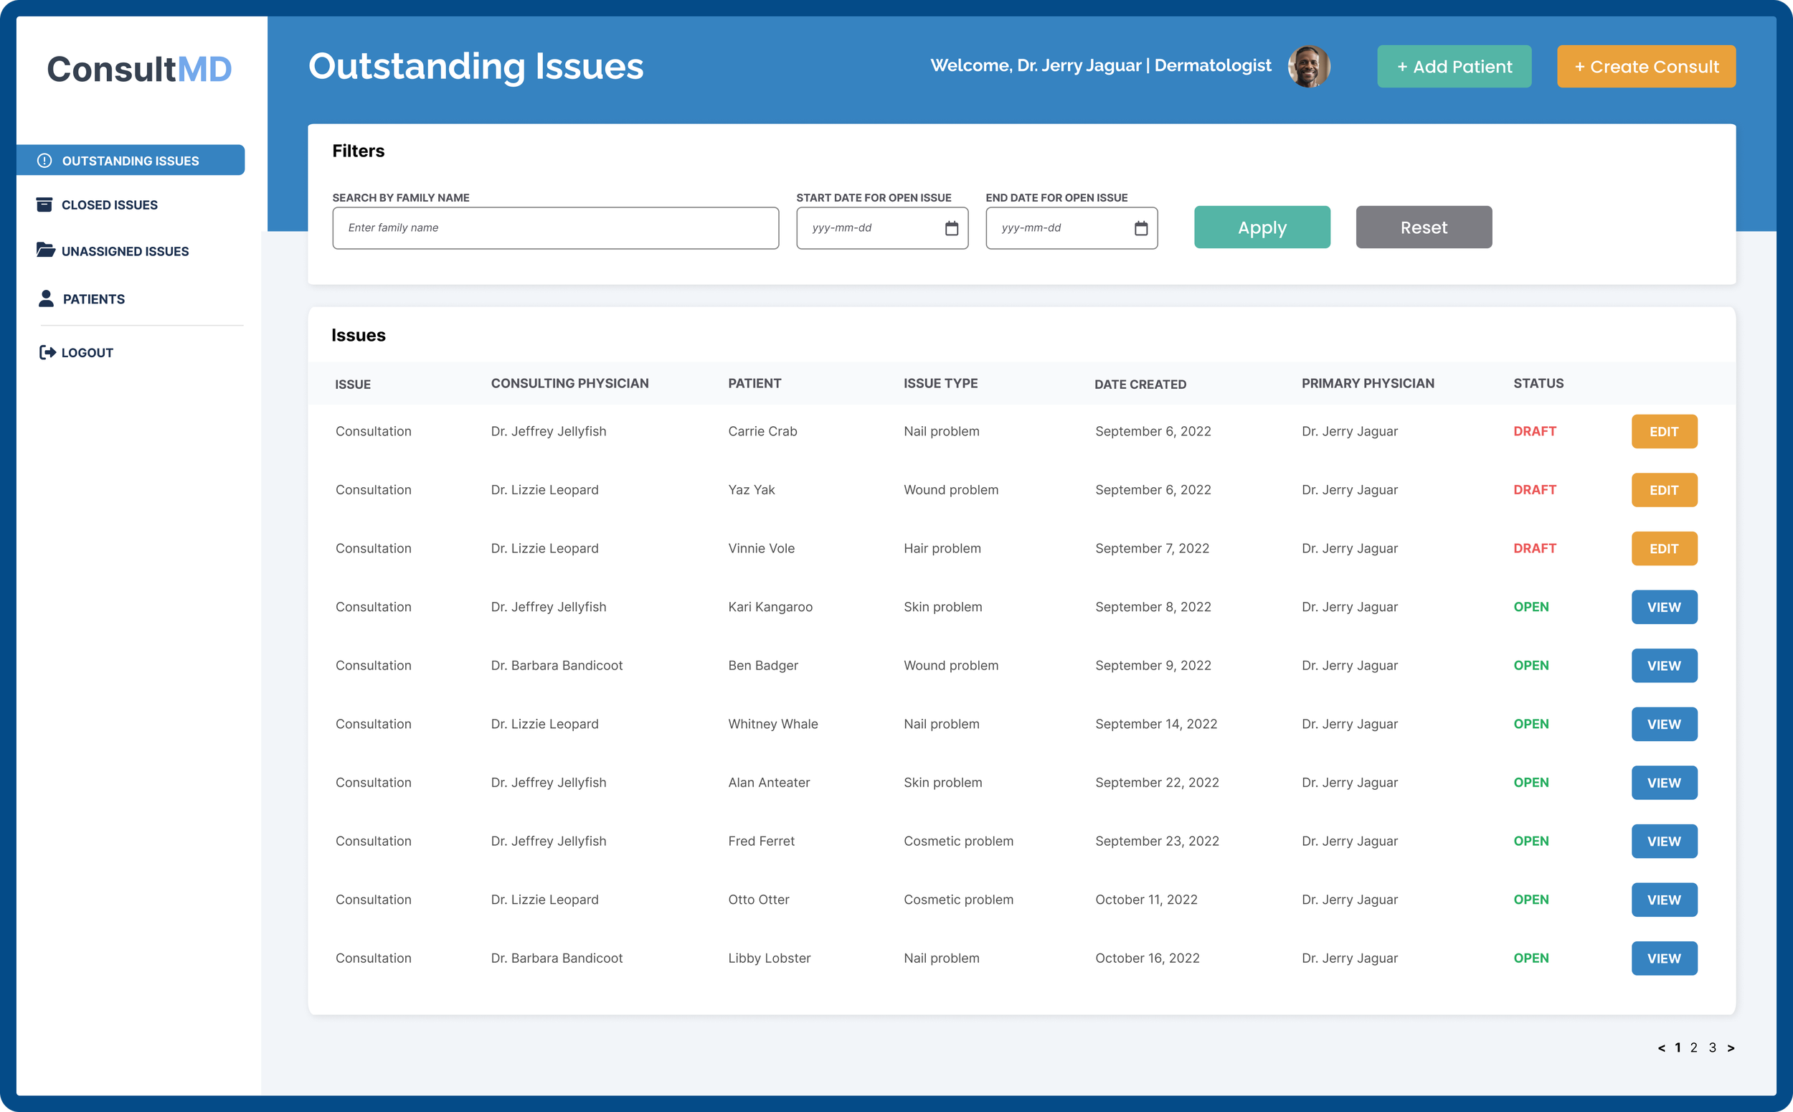Image resolution: width=1793 pixels, height=1112 pixels.
Task: Open the Patients menu item
Action: tap(93, 299)
